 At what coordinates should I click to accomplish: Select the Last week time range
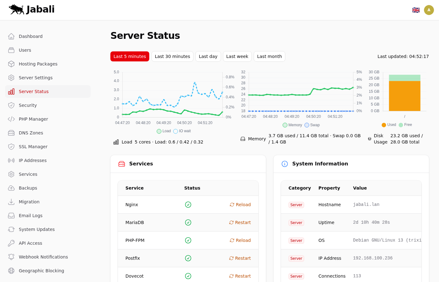237,56
